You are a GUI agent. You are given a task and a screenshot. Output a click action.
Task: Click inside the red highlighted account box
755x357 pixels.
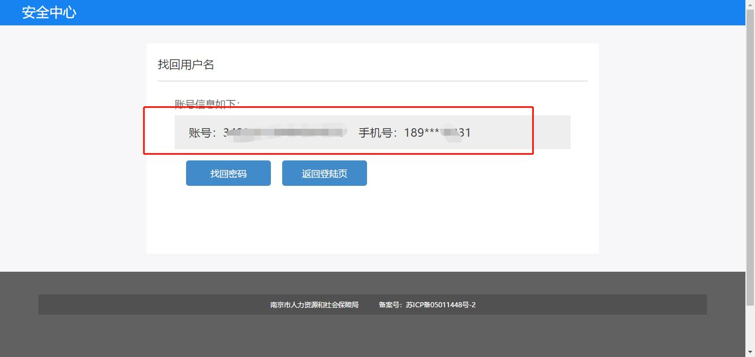pos(339,130)
